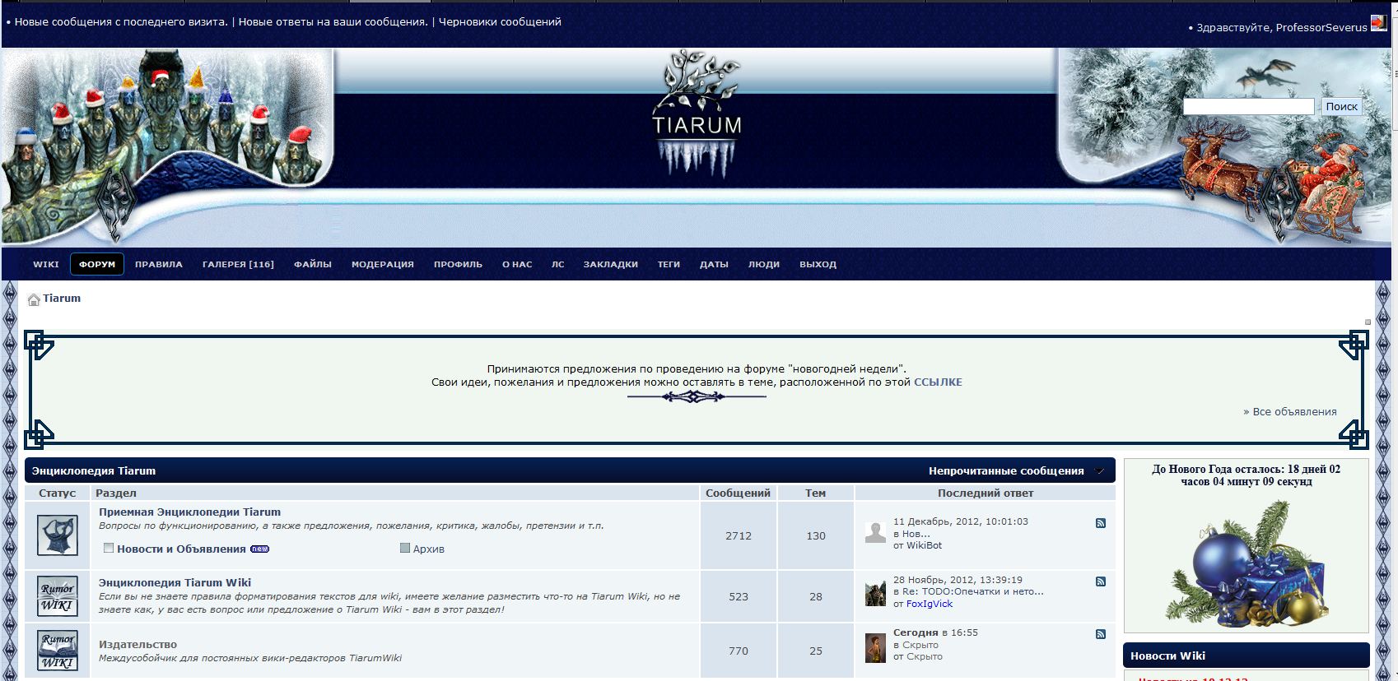The width and height of the screenshot is (1398, 681).
Task: Open the Галерея [116] menu item
Action: (x=238, y=264)
